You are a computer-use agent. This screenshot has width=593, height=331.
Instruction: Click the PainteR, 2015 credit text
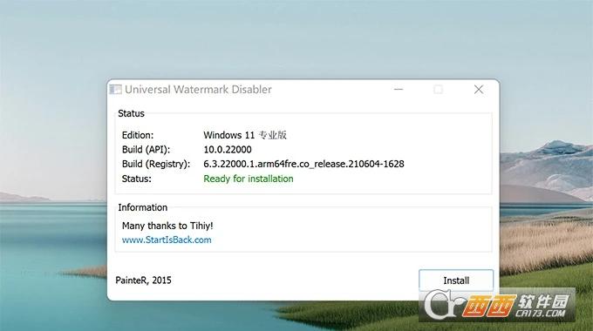[x=143, y=280]
